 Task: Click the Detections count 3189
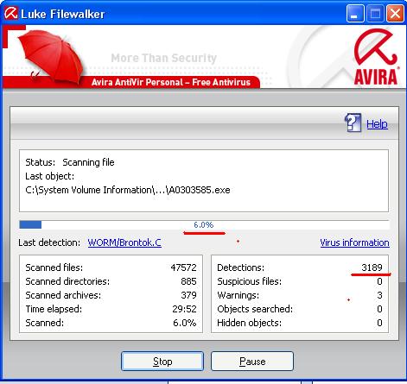372,268
